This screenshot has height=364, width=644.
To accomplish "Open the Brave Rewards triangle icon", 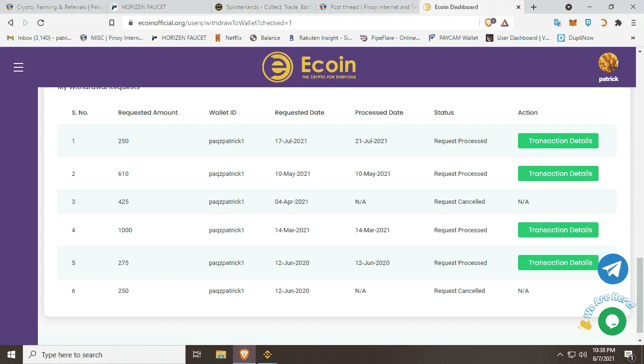I will pyautogui.click(x=505, y=23).
